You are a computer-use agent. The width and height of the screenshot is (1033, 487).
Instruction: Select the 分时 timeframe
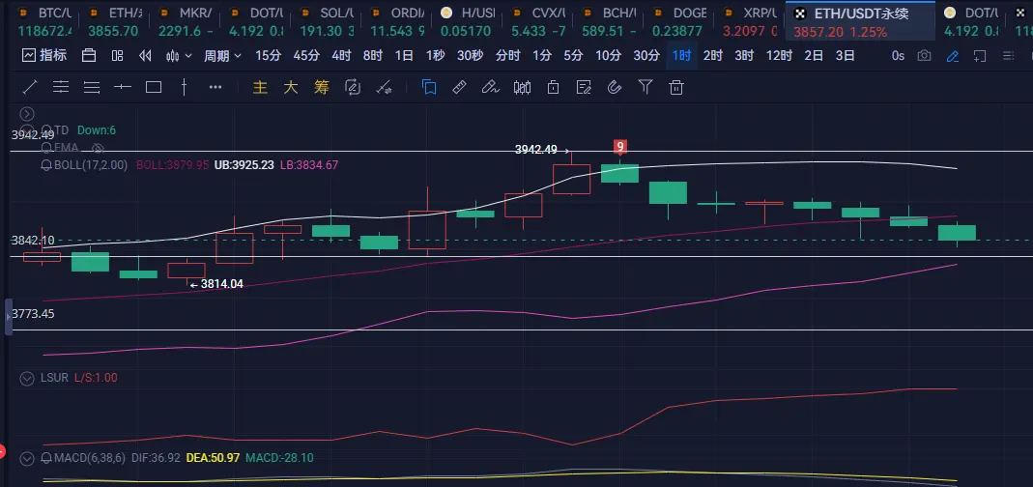[507, 56]
